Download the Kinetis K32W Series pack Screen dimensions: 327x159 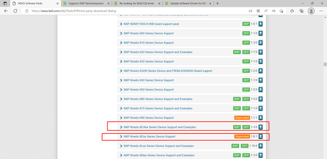[x=261, y=71]
